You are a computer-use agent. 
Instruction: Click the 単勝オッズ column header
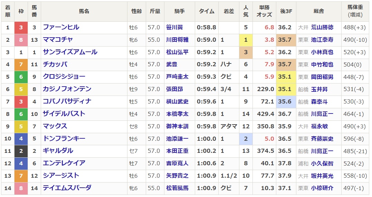264,11
